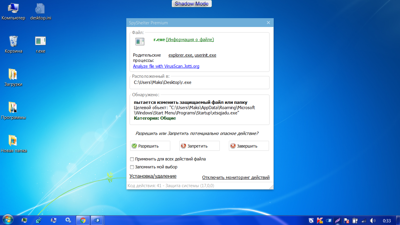Screen dimensions: 400x225
Task: Select the Загрузки folder on the desktop
Action: [x=13, y=78]
